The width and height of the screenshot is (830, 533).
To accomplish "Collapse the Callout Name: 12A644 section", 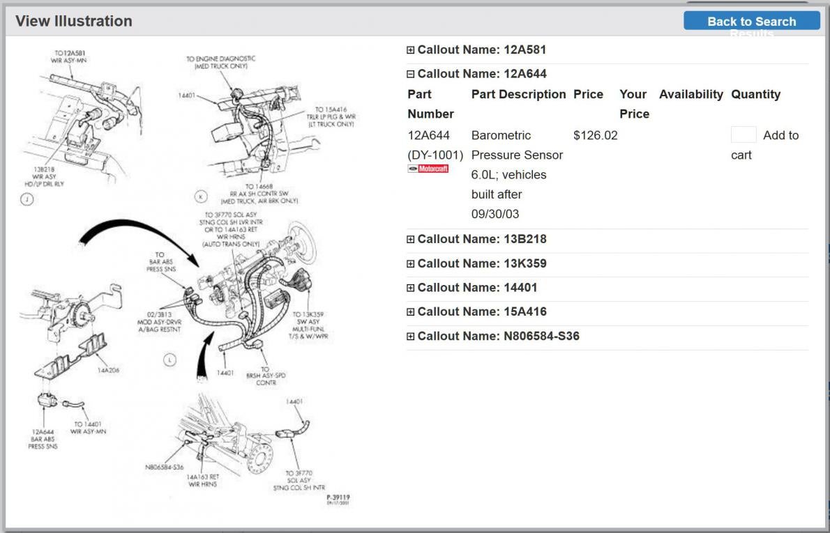I will pyautogui.click(x=410, y=74).
